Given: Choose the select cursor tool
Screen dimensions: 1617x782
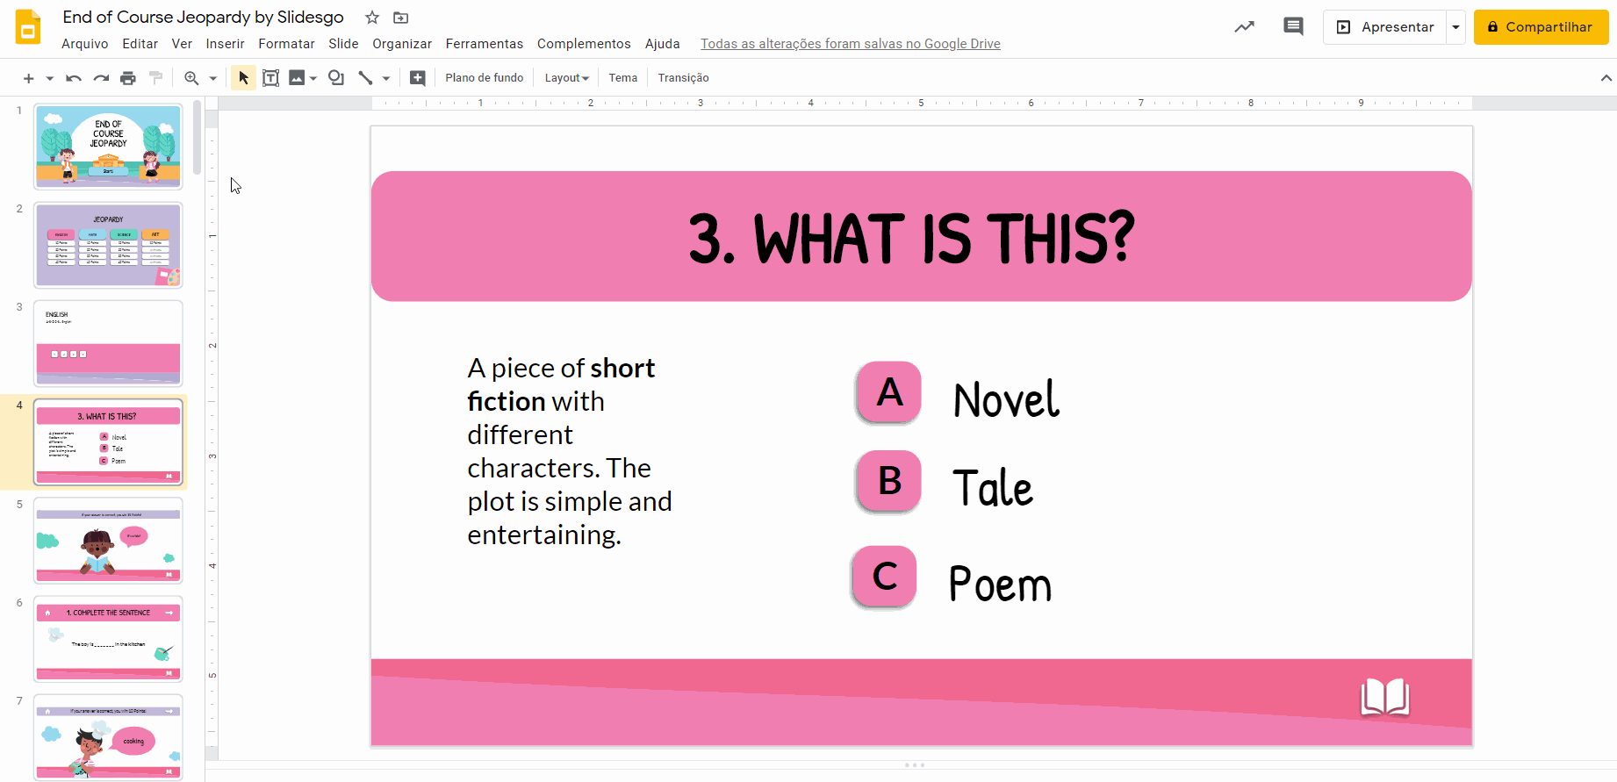Looking at the screenshot, I should 243,78.
